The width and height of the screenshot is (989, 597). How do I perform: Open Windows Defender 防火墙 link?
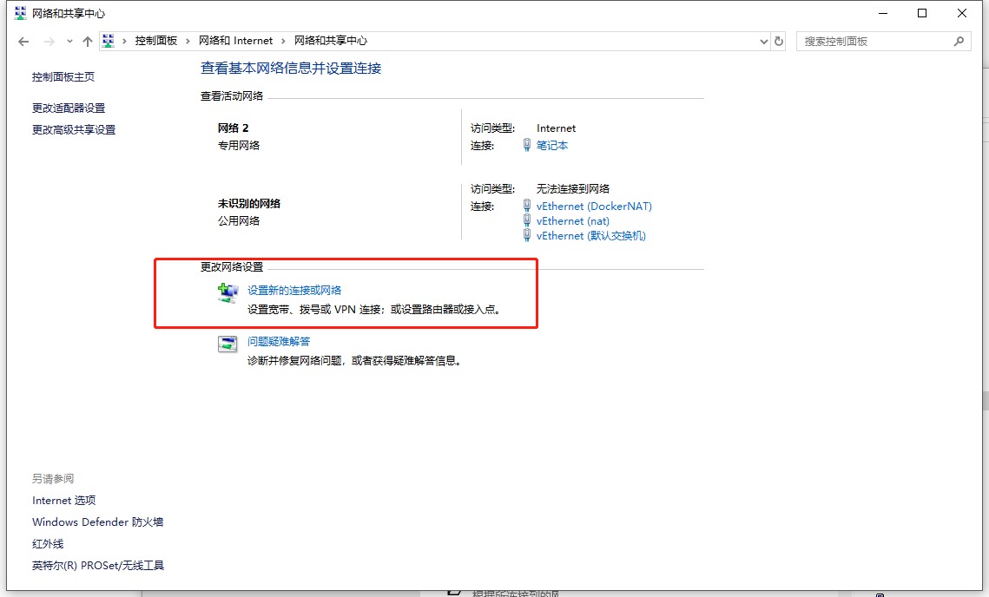(97, 522)
